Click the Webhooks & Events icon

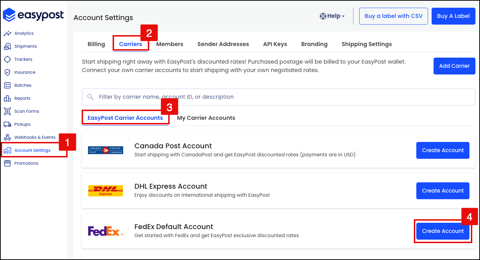pos(7,137)
